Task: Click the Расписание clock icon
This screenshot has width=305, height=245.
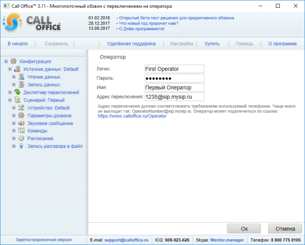Action: tap(21, 138)
